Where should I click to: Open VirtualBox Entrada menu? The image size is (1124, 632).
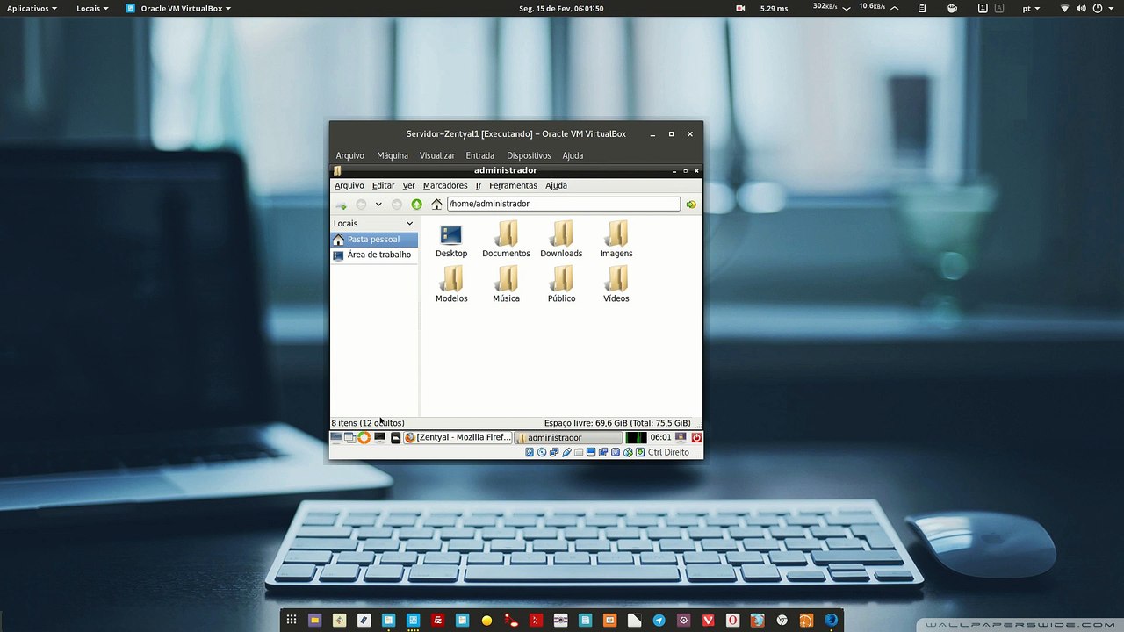point(480,155)
